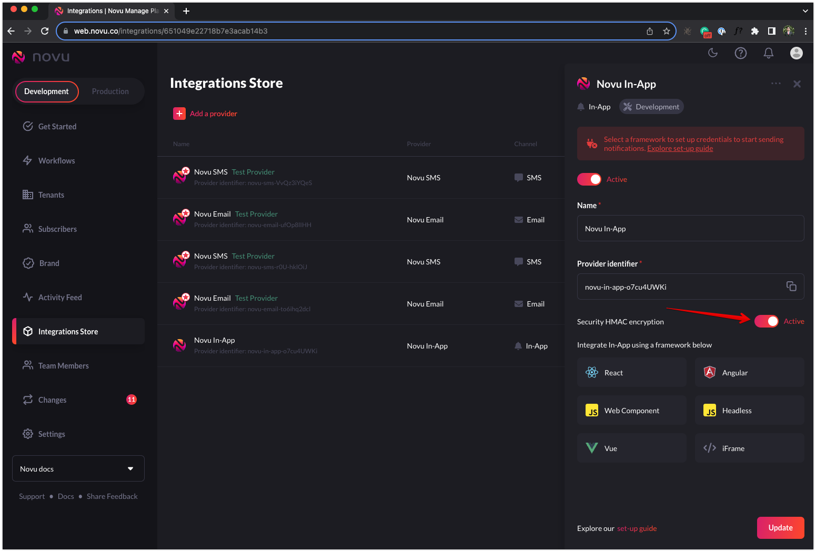The width and height of the screenshot is (816, 552).
Task: Open the browser extensions puzzle icon
Action: click(x=755, y=31)
